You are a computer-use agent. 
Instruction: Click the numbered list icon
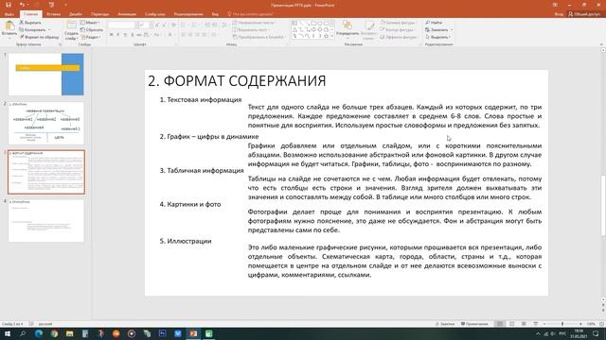[195, 25]
